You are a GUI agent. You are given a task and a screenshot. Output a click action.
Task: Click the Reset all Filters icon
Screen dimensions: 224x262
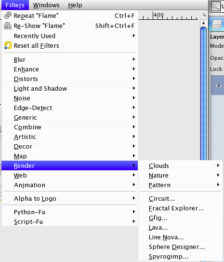[x=8, y=45]
